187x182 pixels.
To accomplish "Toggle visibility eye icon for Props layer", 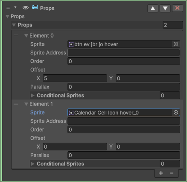I will coord(26,8).
